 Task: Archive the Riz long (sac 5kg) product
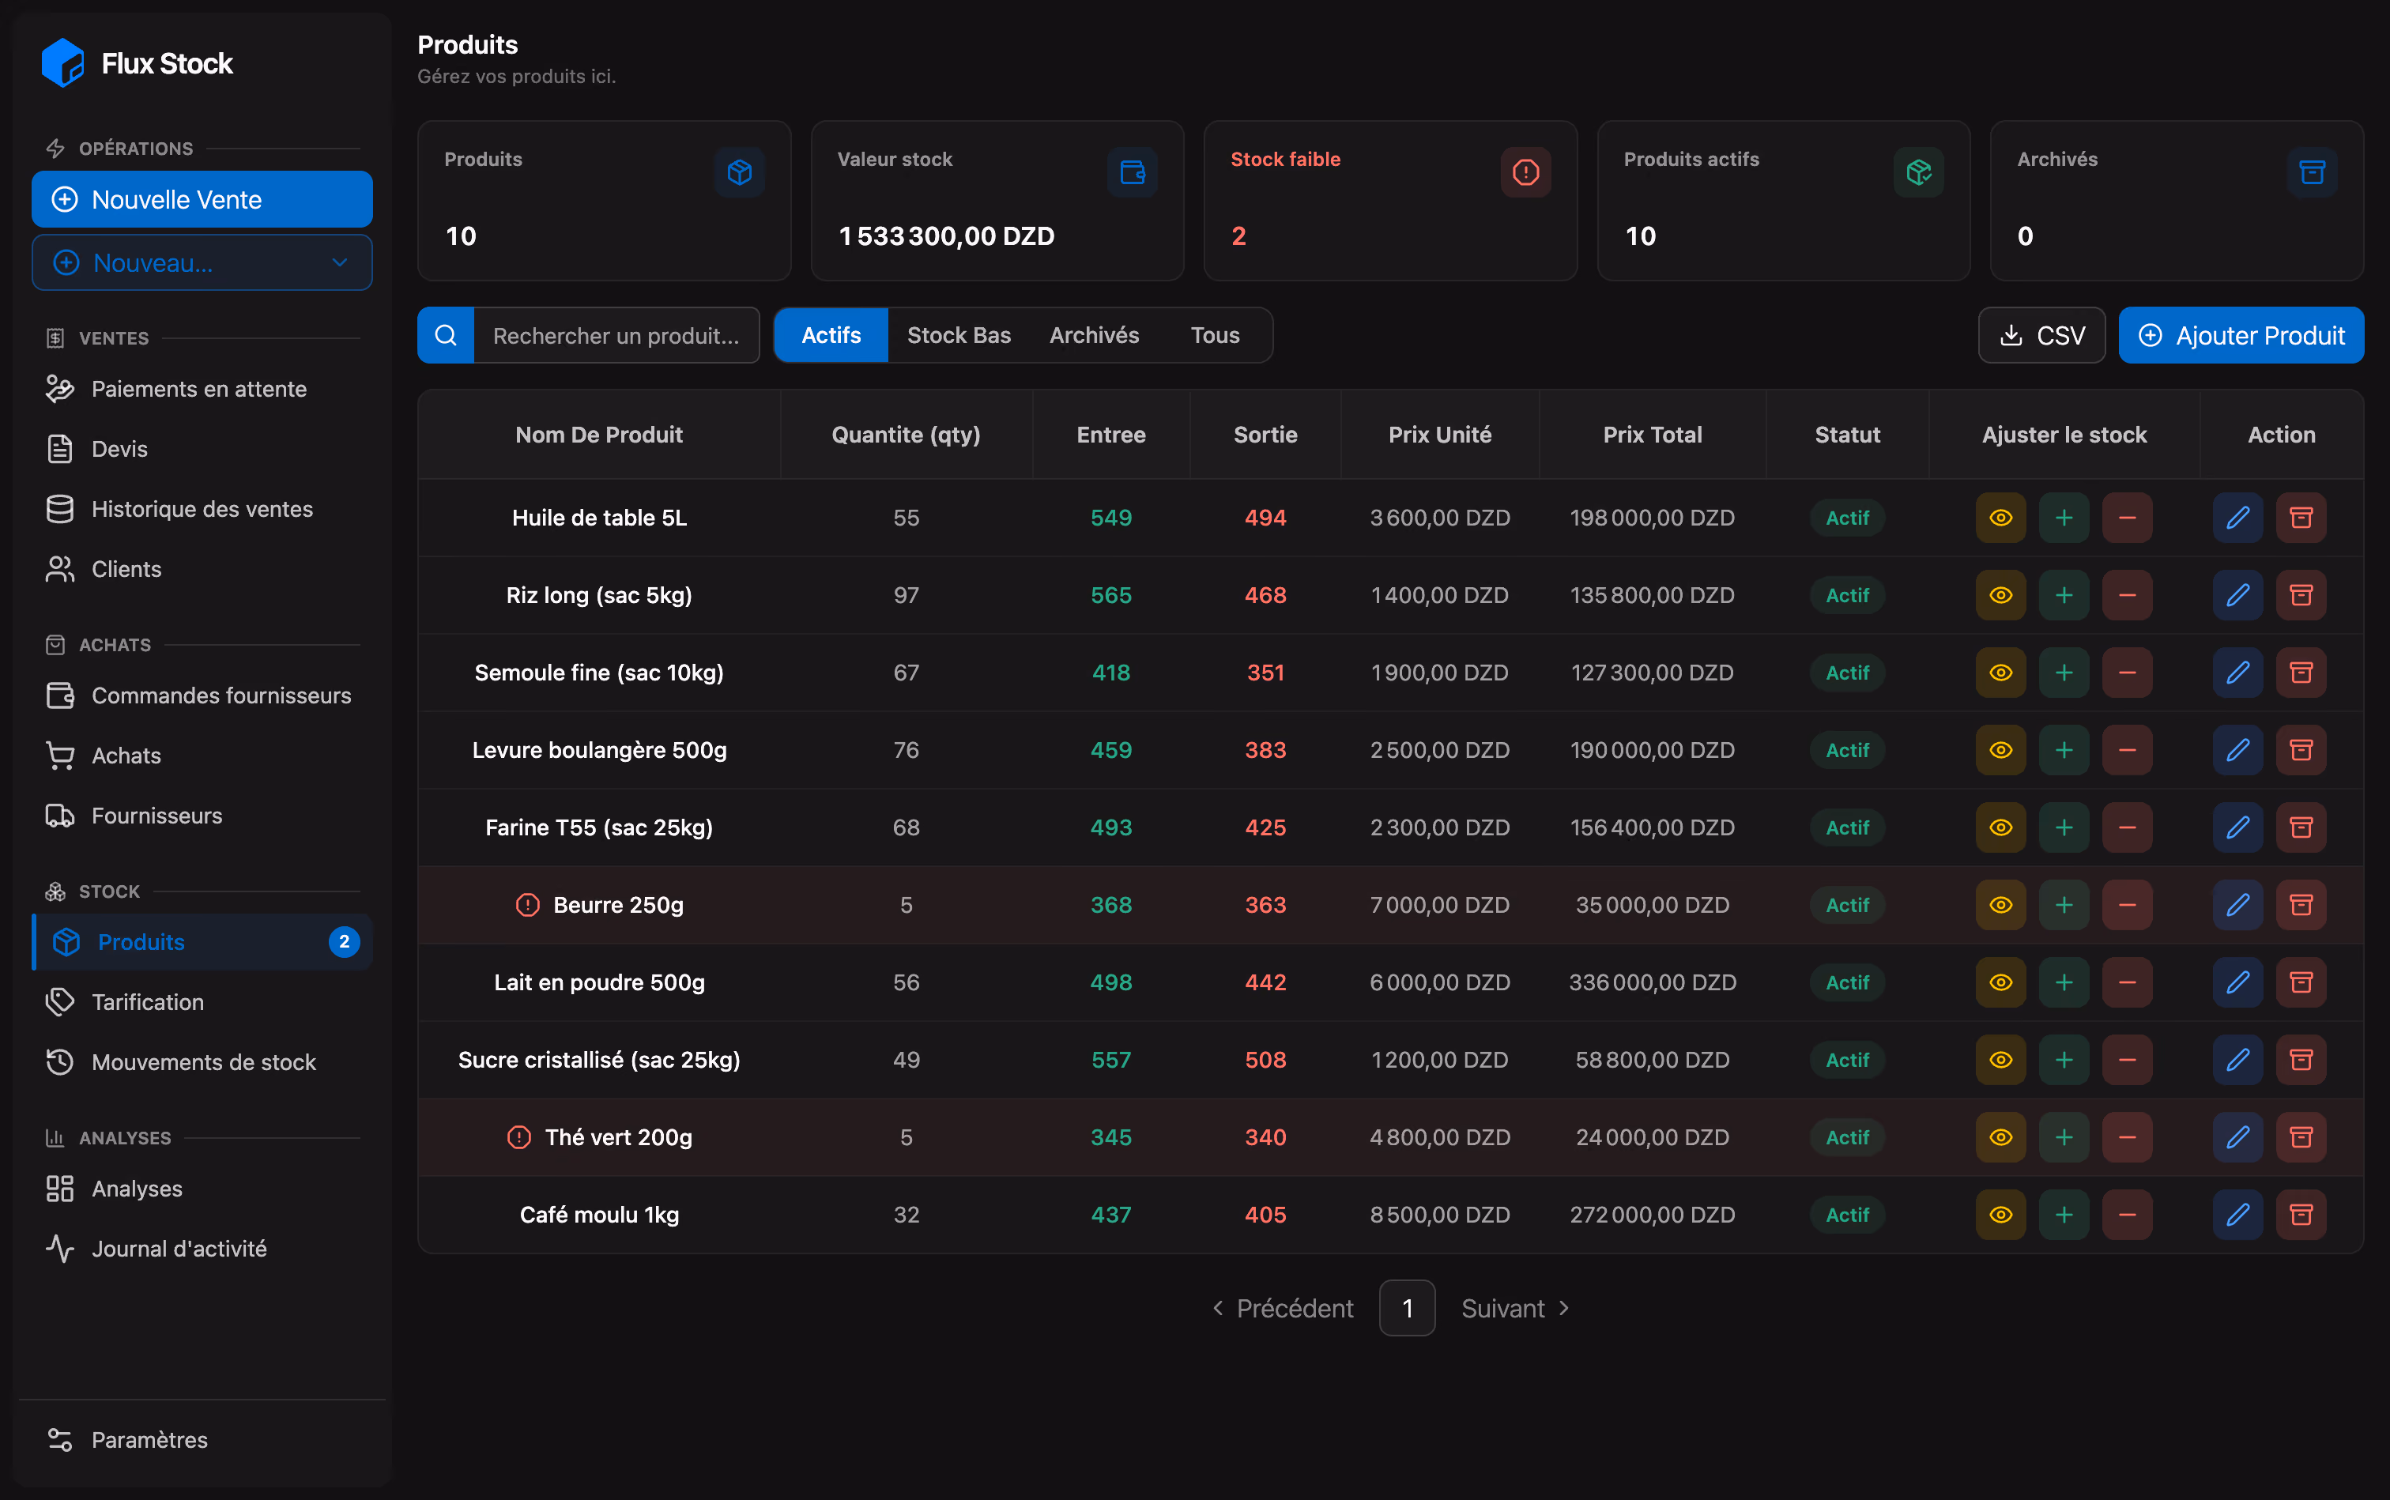click(x=2301, y=595)
